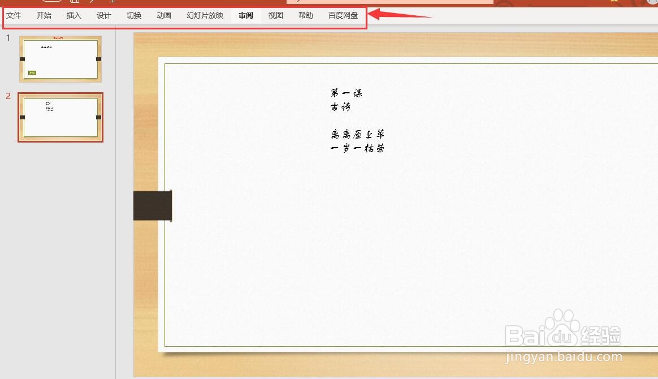Open the 插入 ribbon tab
The width and height of the screenshot is (658, 379).
[74, 15]
